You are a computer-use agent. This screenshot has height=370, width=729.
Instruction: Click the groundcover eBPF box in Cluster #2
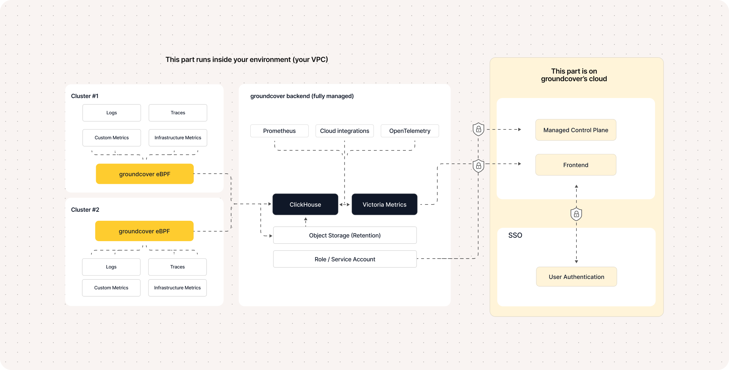pos(144,231)
